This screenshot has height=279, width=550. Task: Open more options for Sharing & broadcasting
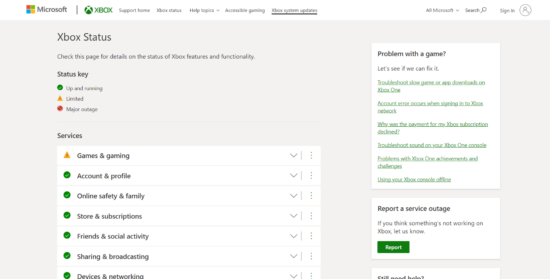click(311, 256)
